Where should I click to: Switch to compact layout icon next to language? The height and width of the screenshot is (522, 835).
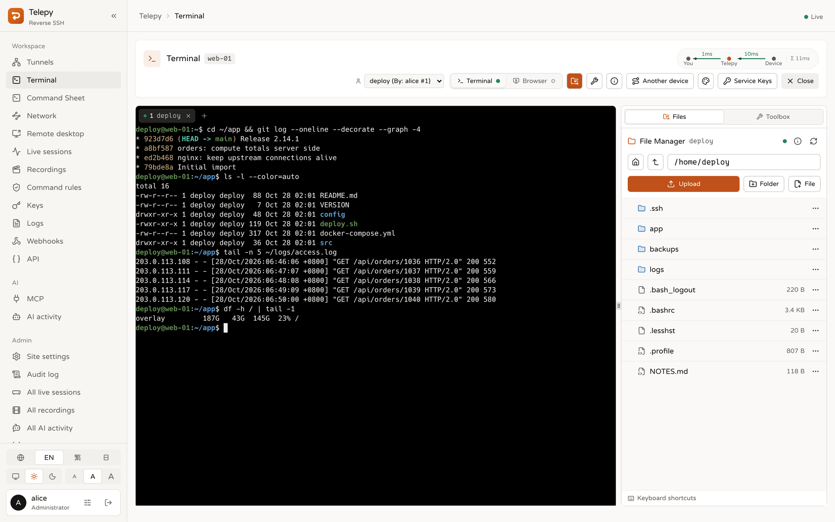(106, 458)
